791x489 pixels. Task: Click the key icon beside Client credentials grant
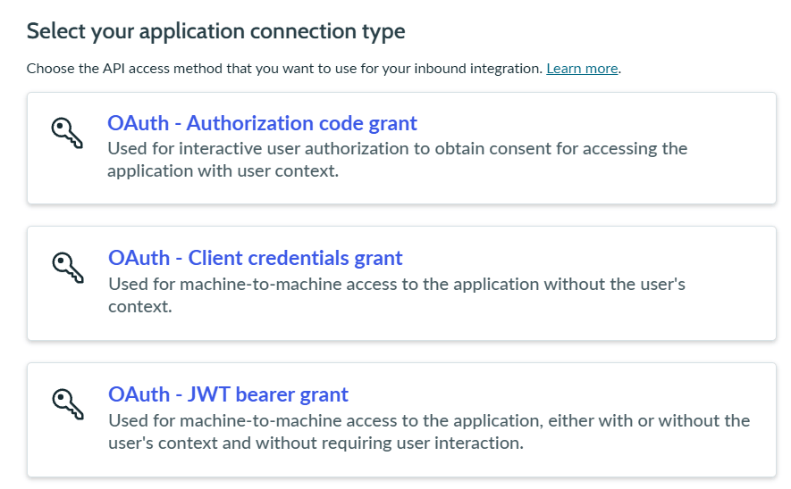tap(68, 268)
